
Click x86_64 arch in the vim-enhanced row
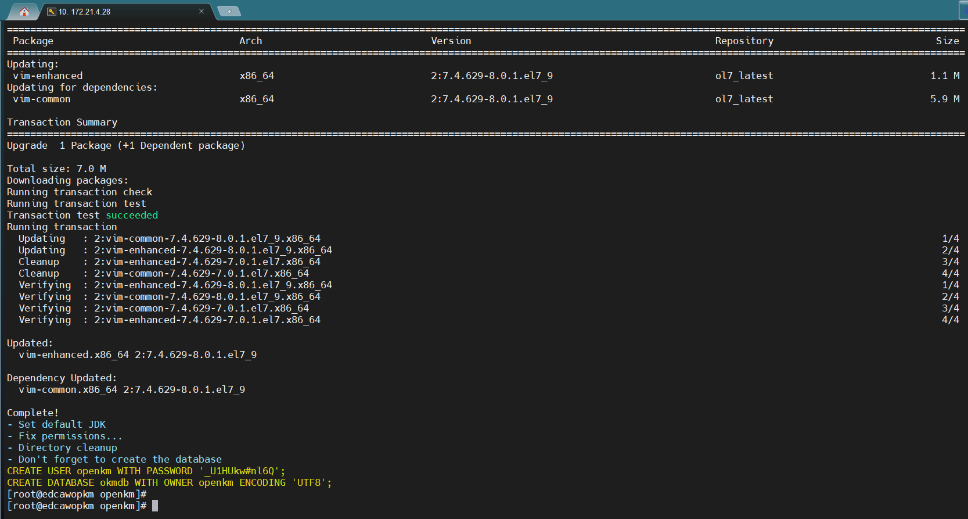click(257, 76)
